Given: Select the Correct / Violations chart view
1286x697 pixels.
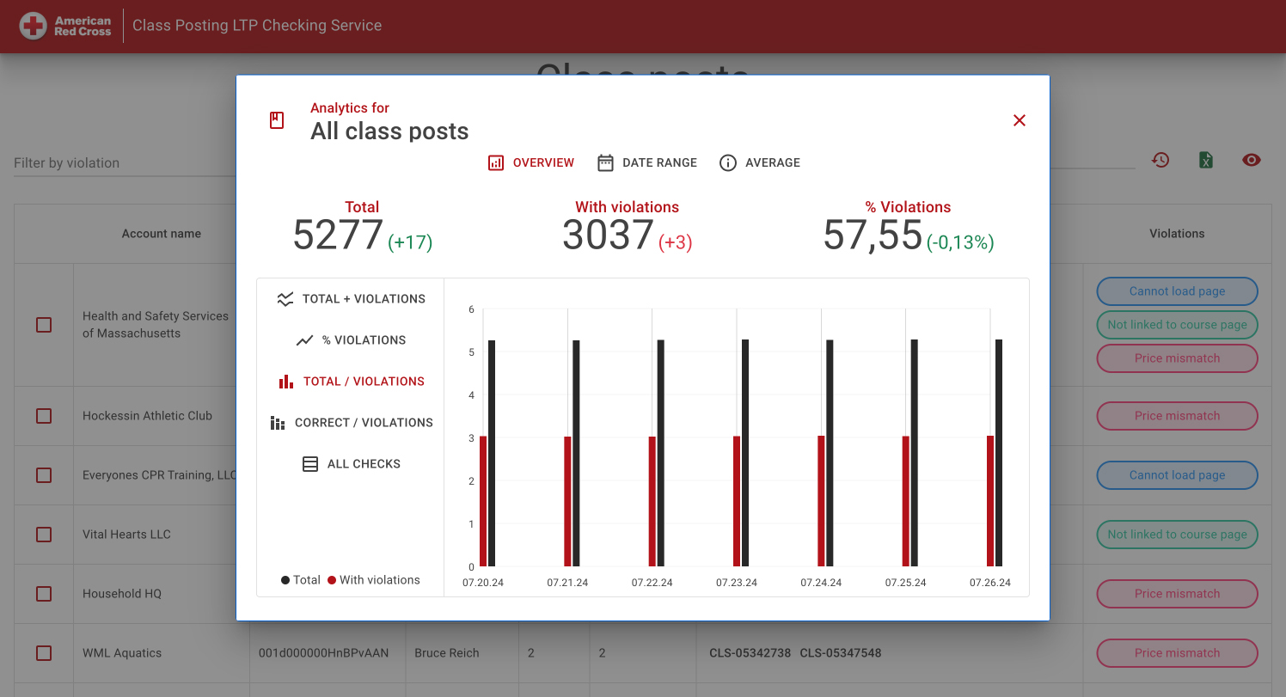Looking at the screenshot, I should click(351, 423).
